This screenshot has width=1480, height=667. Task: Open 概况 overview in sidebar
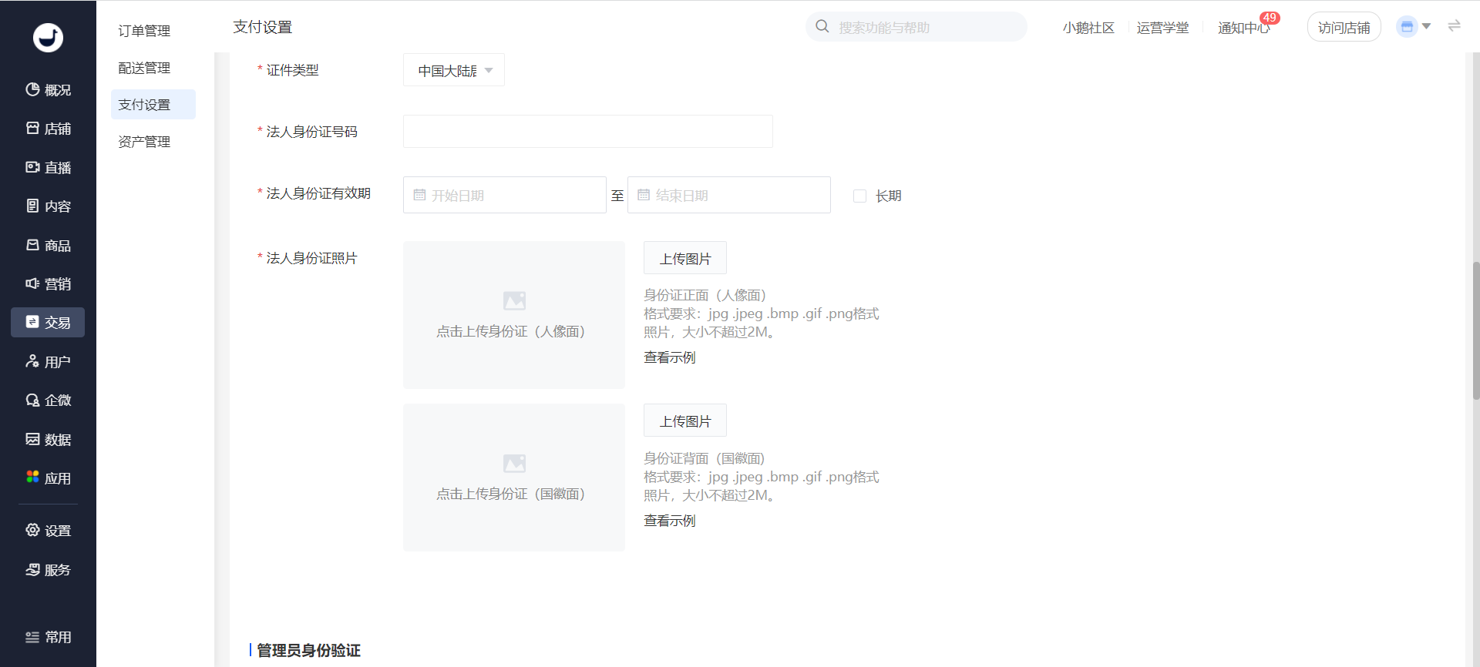pyautogui.click(x=48, y=90)
